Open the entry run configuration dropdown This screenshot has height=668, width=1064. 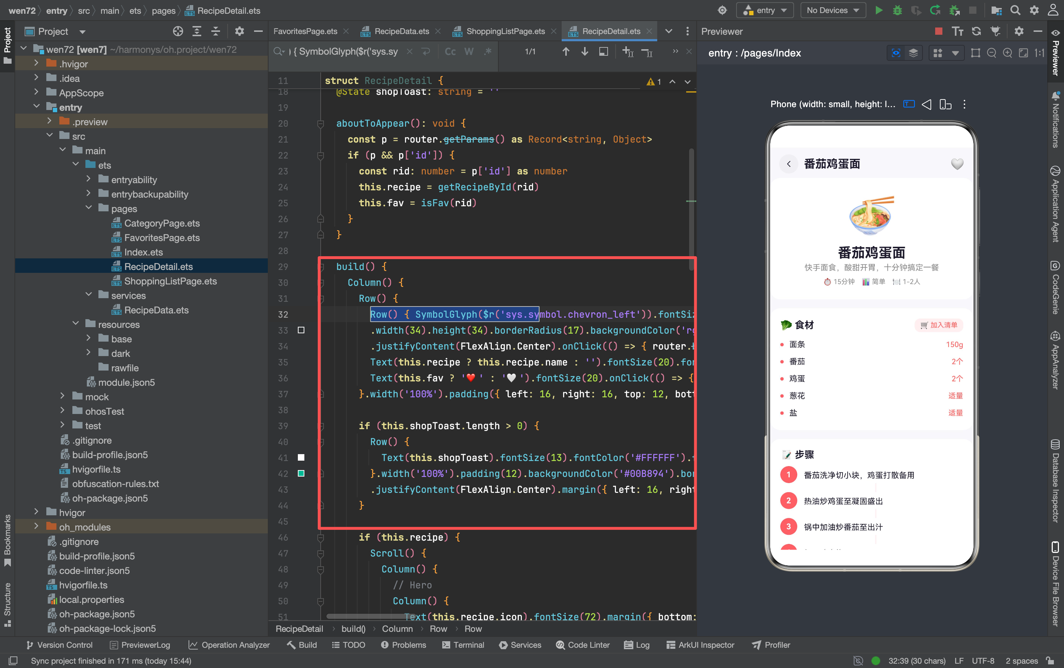coord(765,10)
